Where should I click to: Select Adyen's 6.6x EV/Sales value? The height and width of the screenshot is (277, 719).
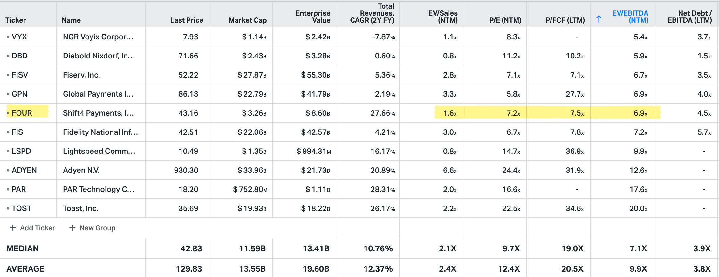pyautogui.click(x=450, y=170)
